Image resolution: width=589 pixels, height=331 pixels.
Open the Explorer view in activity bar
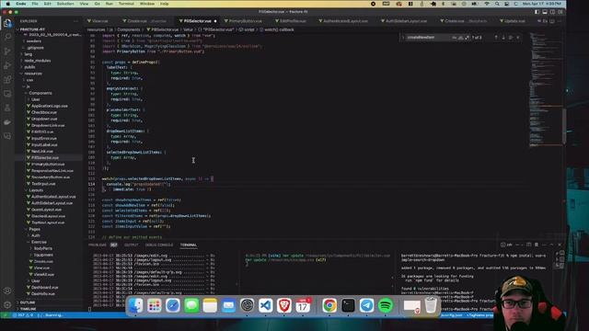point(7,23)
